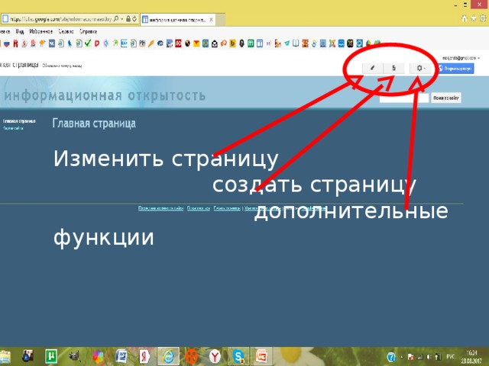Screen dimensions: 489x366
Task: Click the orange pencil bookmark icon
Action: pos(151,43)
